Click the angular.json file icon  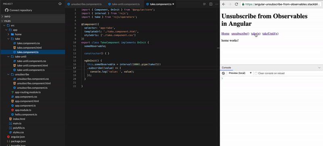(8, 137)
